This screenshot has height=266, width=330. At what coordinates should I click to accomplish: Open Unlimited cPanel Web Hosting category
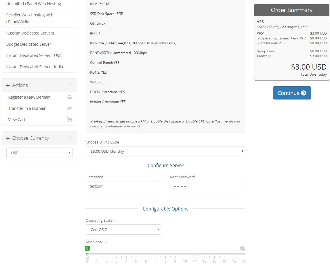coord(34,4)
